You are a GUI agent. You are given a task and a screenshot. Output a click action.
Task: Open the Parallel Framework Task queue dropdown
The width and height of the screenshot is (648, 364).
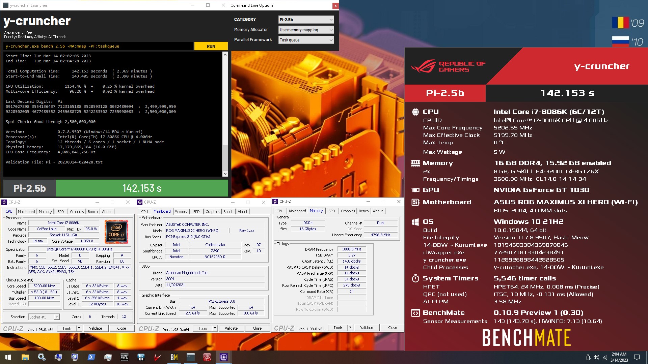[306, 40]
